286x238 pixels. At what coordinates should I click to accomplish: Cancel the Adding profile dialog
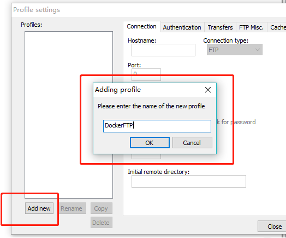click(192, 143)
